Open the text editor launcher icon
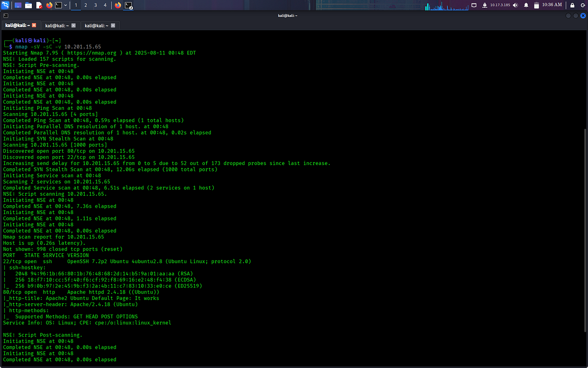 coord(39,5)
